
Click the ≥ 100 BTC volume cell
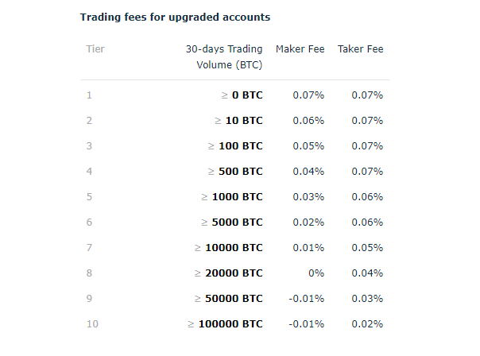point(235,146)
